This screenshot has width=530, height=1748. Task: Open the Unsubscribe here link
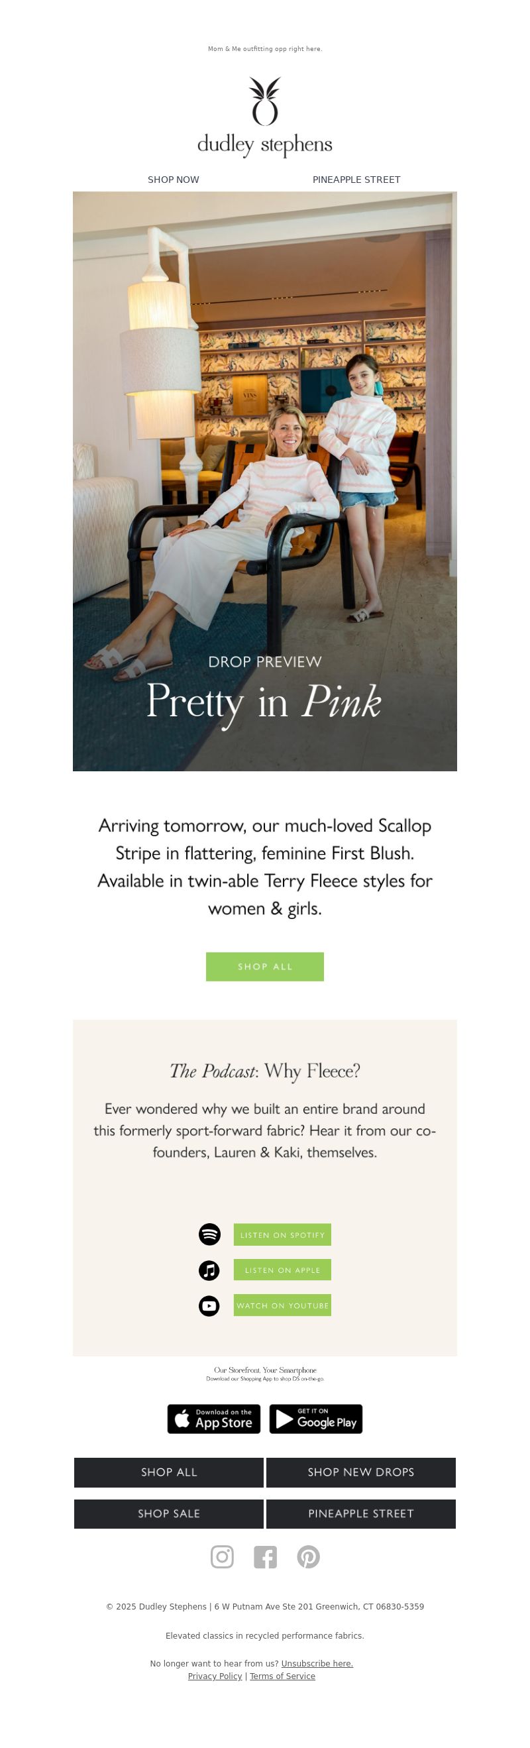tap(317, 1663)
